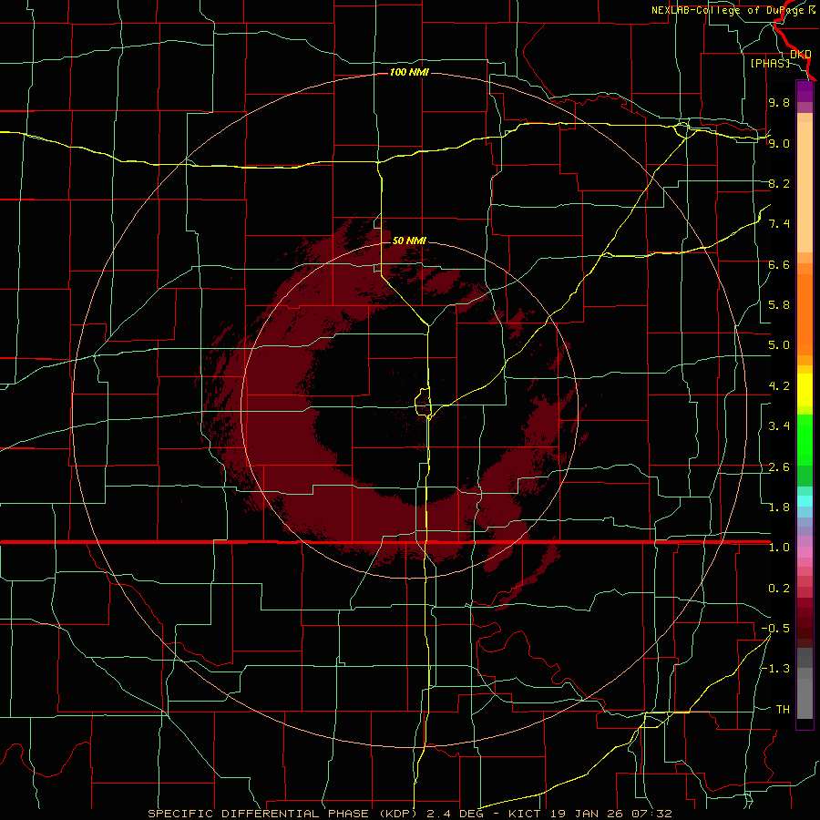Click the "1.8" scale value

coord(779,507)
